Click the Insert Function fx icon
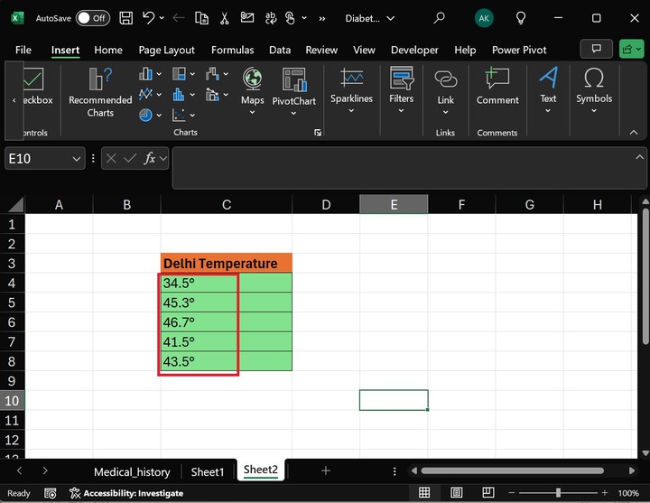Image resolution: width=650 pixels, height=503 pixels. (152, 159)
